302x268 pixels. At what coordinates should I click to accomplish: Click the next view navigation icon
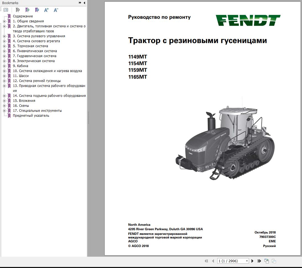[274, 261]
